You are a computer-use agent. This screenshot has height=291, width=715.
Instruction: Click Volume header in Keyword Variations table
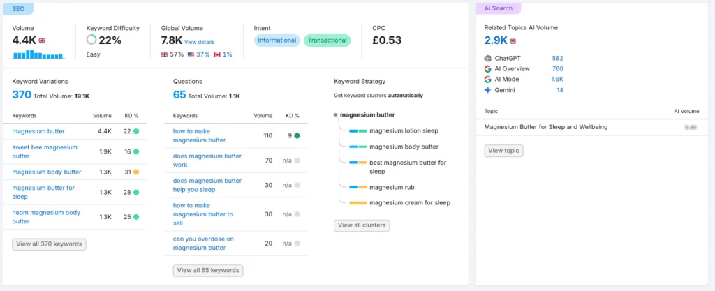(102, 116)
